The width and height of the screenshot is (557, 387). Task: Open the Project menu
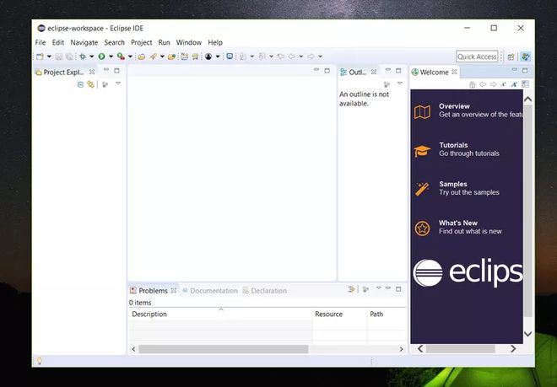tap(142, 42)
